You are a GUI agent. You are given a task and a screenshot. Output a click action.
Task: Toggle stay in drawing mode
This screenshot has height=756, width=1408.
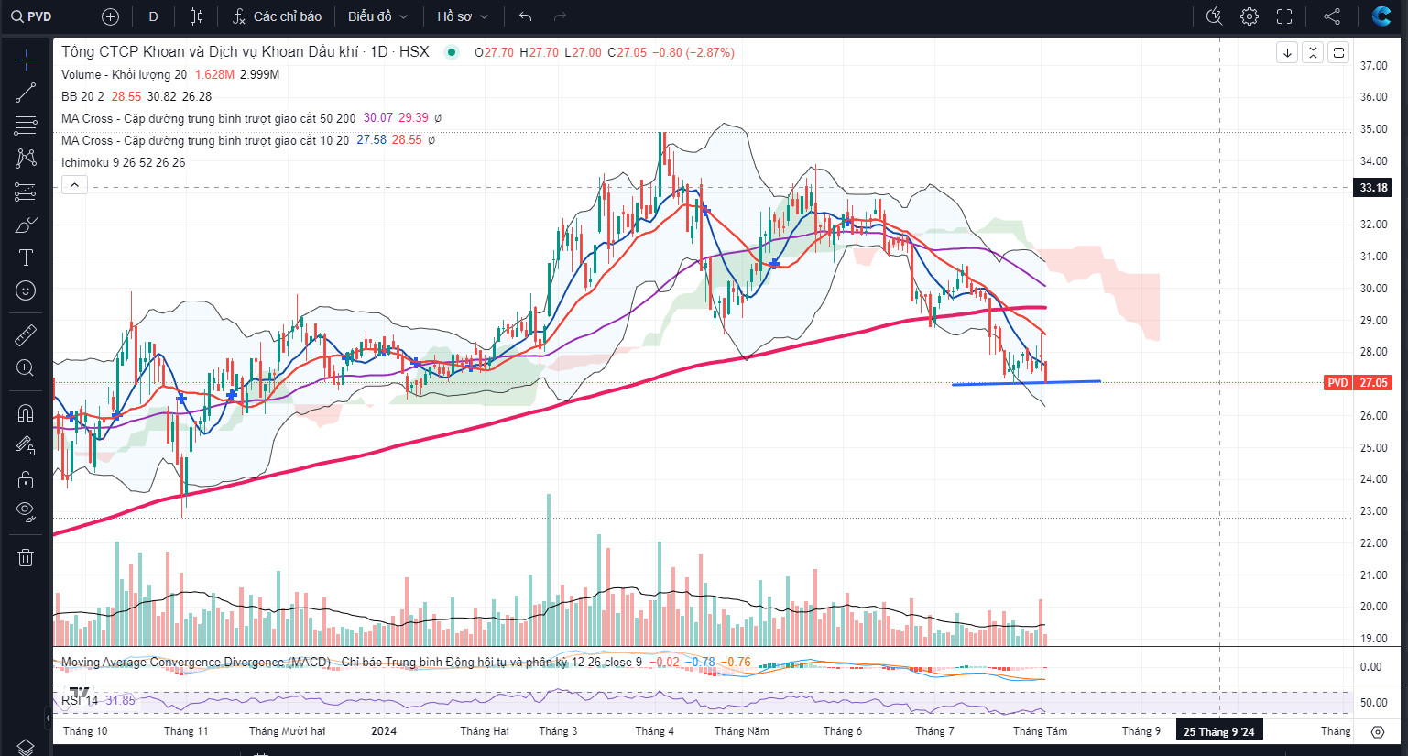pos(26,446)
